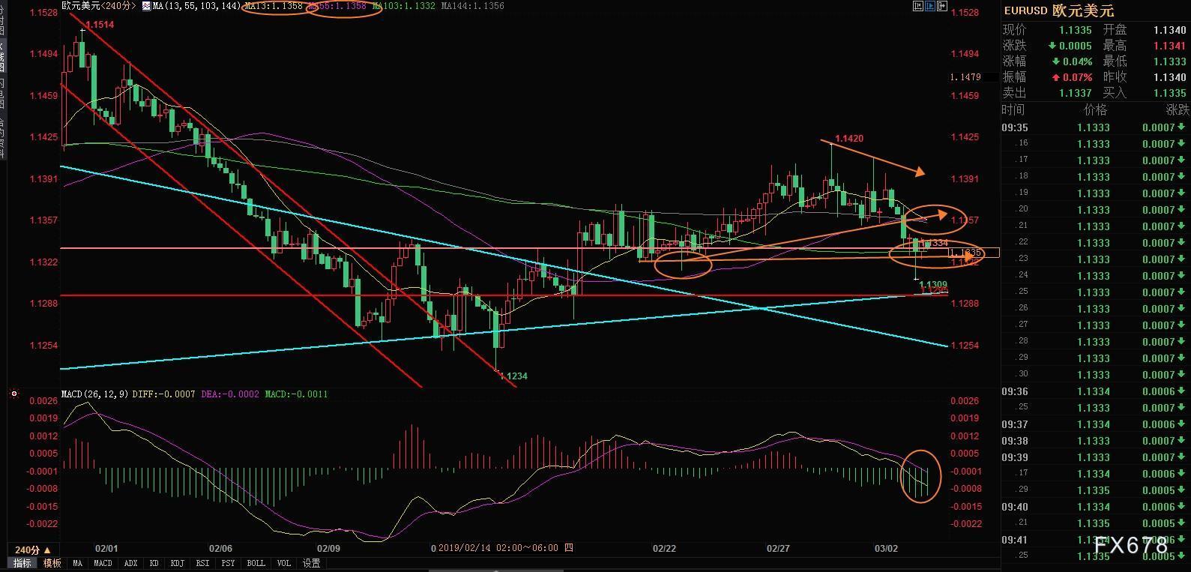Click the 1.1420 peak label on chart

coord(849,139)
